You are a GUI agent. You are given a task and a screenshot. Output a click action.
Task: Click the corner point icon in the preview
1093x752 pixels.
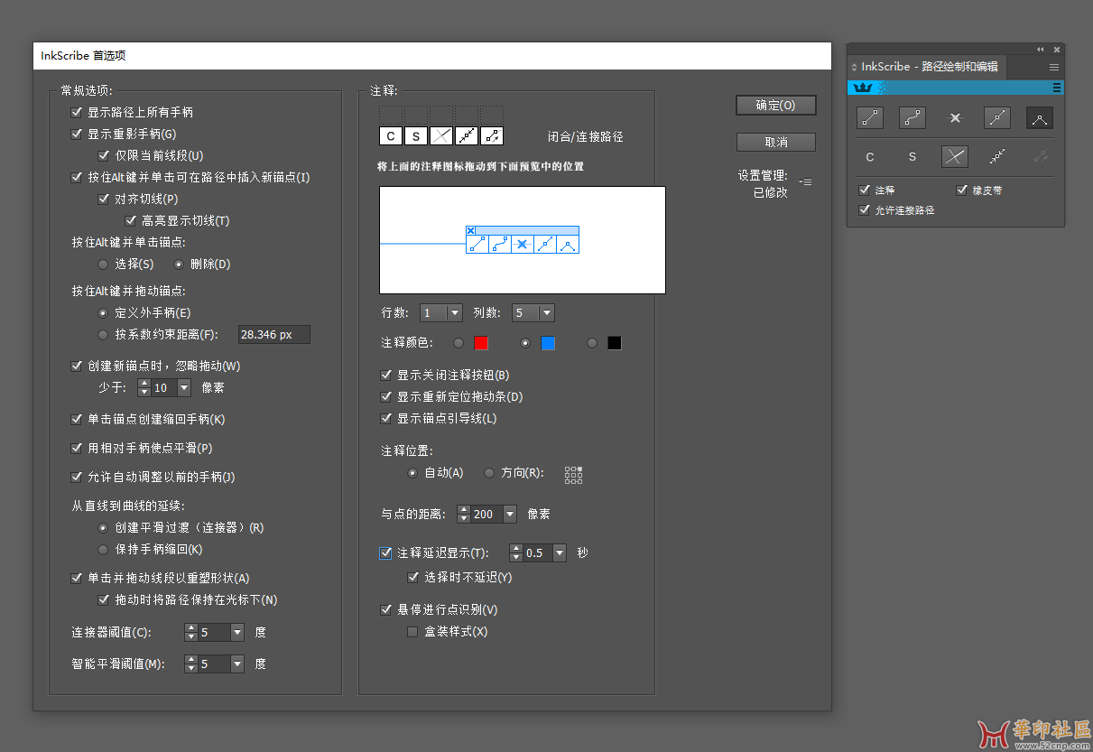568,245
